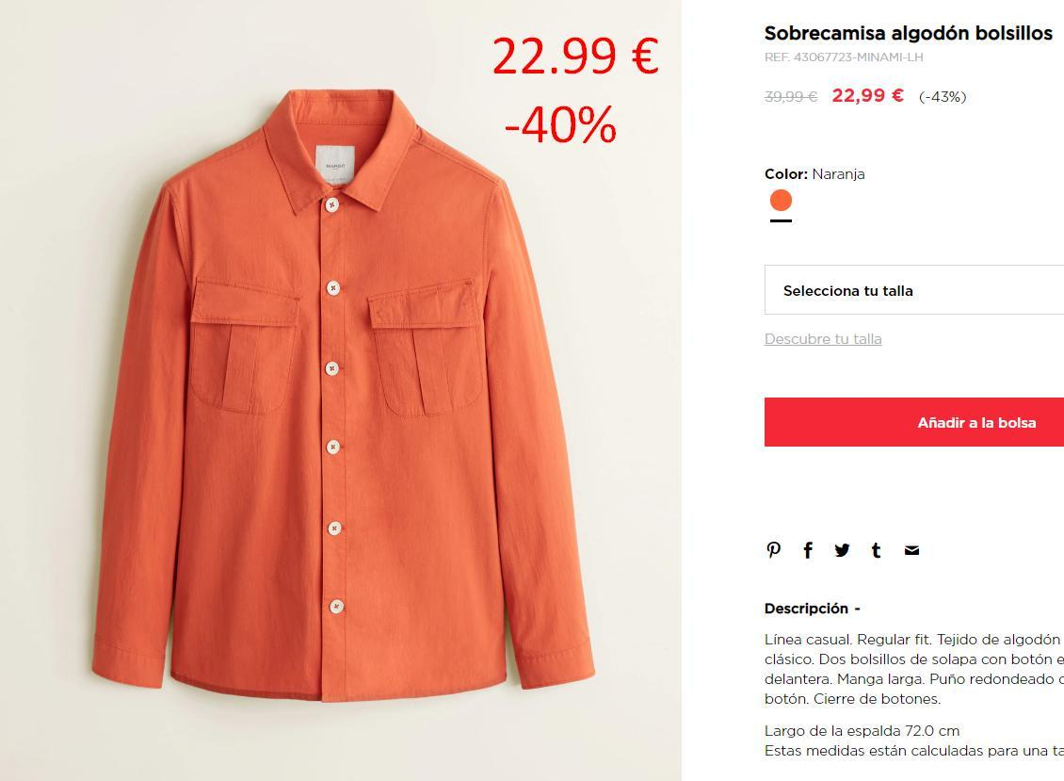Screen dimensions: 1064x781
Task: Click the product reference number text
Action: tap(845, 57)
